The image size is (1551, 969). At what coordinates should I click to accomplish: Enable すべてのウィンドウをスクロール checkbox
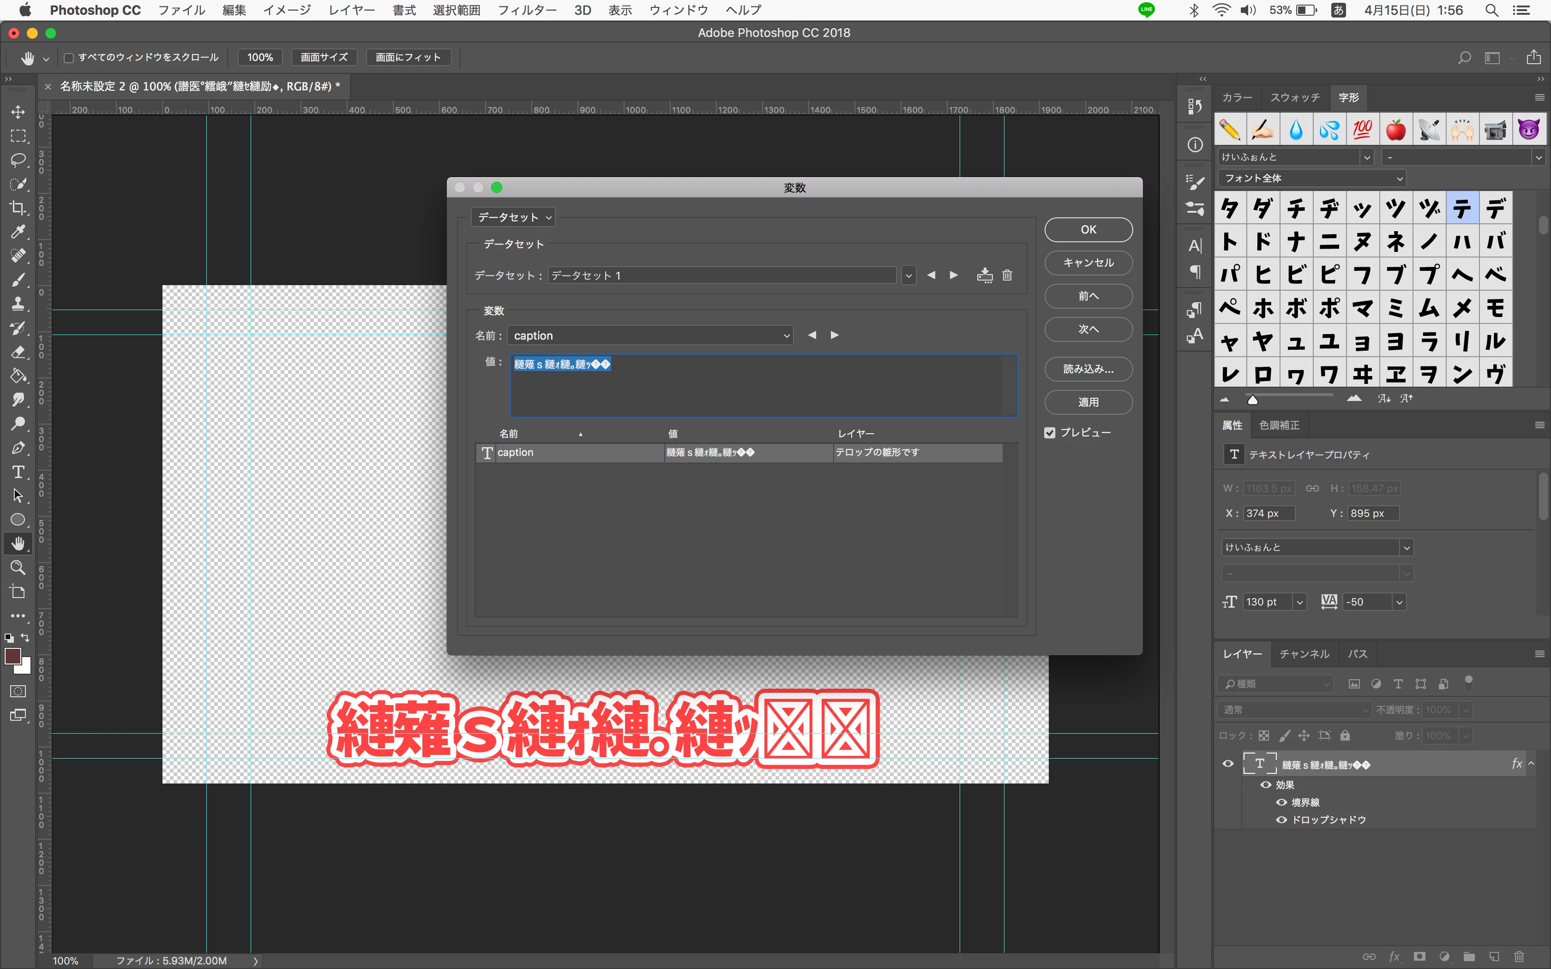(x=69, y=58)
